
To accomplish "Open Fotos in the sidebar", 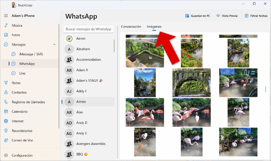I will pos(16,35).
